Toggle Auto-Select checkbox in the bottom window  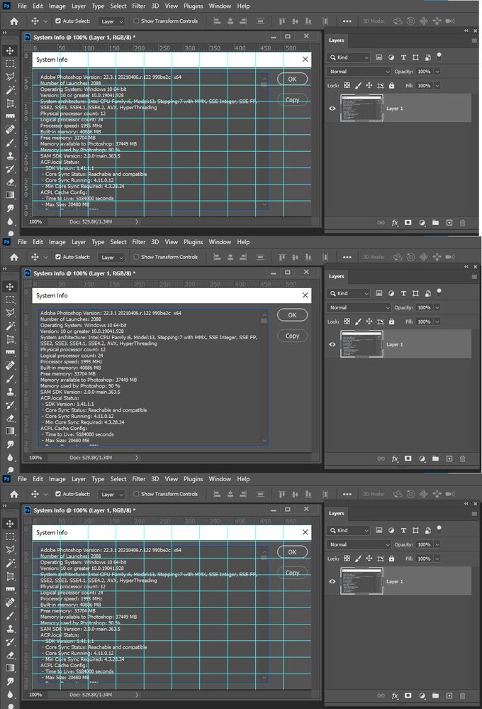tap(58, 494)
